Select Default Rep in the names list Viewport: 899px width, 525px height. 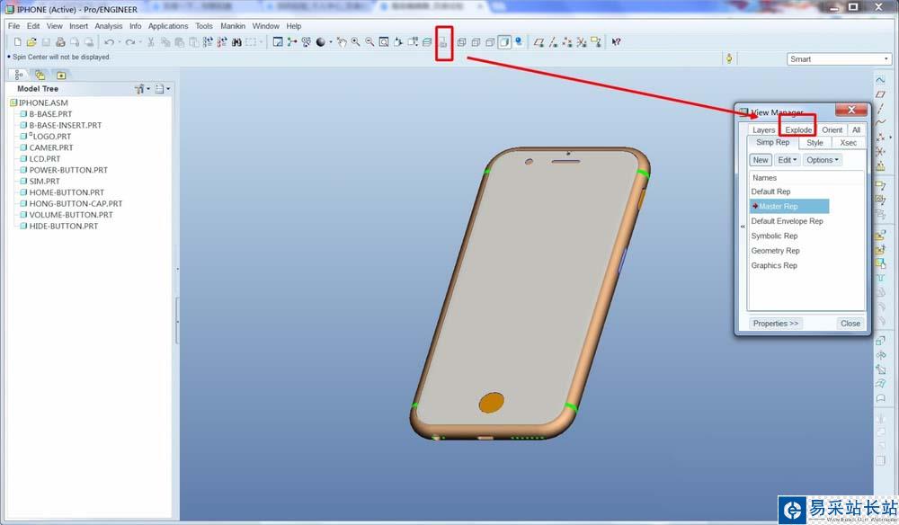tap(770, 191)
